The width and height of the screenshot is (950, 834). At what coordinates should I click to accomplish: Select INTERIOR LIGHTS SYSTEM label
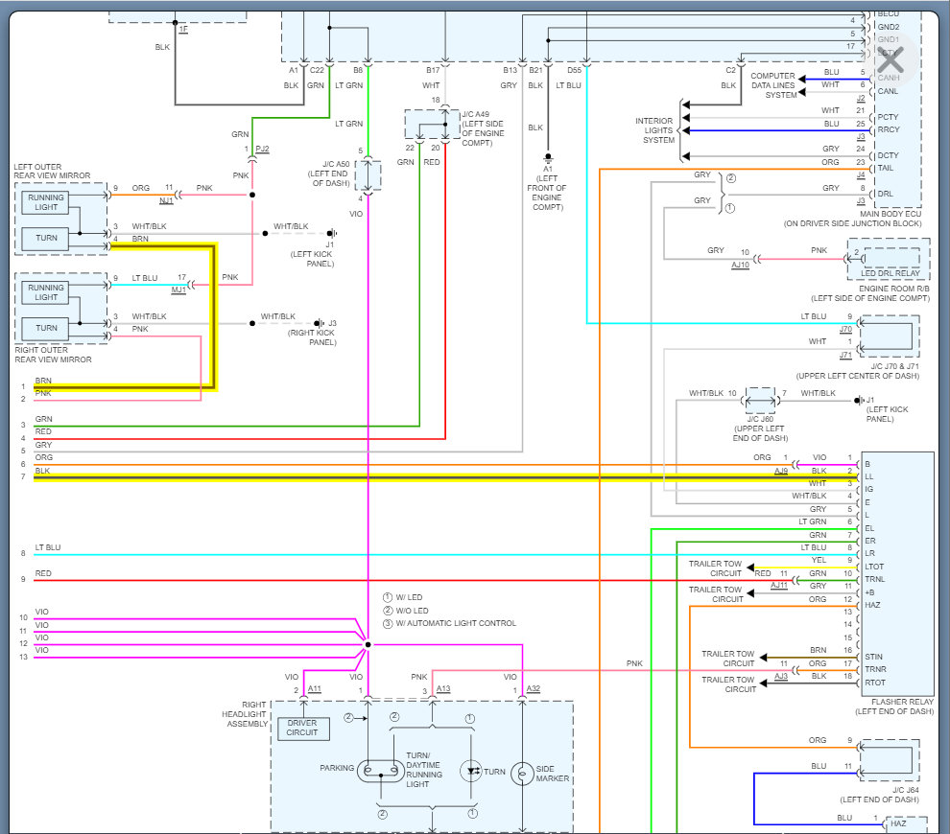tap(654, 130)
